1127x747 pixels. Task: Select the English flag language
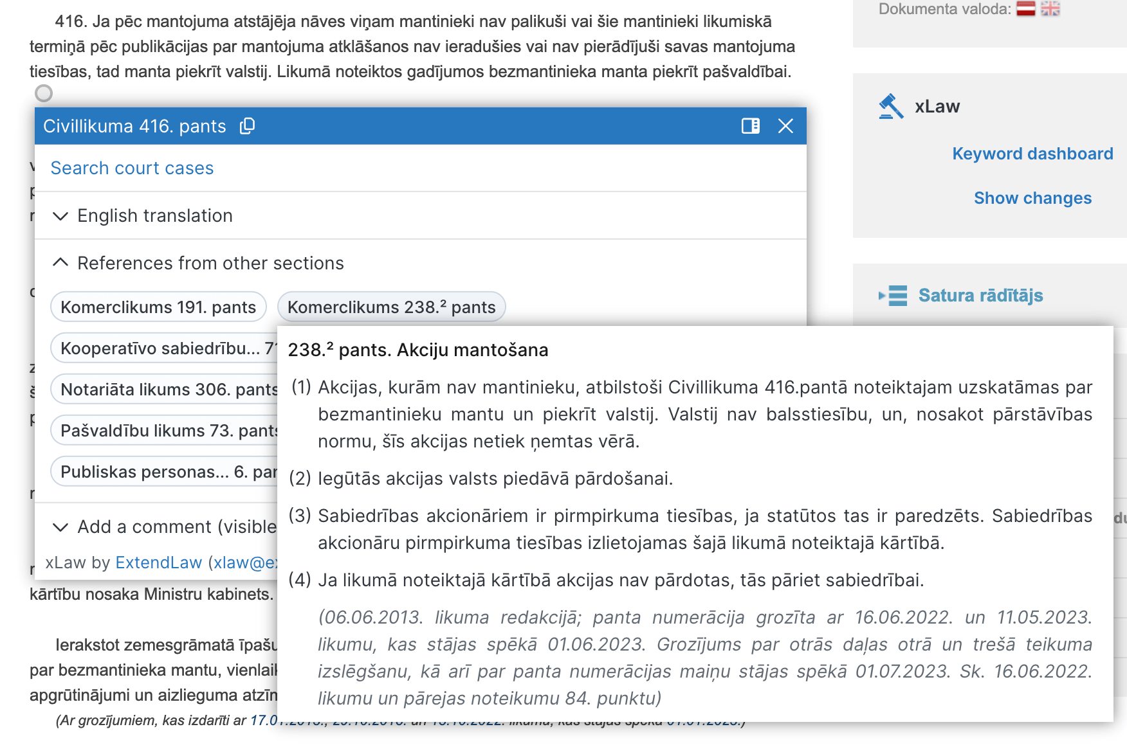1050,9
